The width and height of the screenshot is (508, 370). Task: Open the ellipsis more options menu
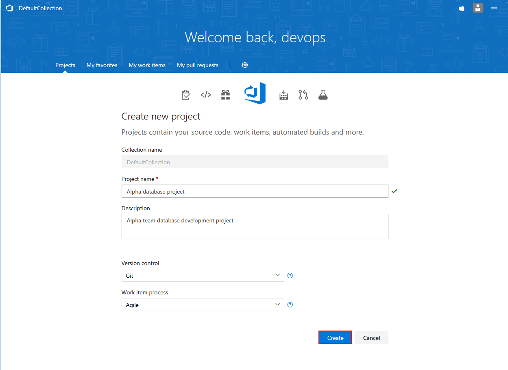point(494,8)
